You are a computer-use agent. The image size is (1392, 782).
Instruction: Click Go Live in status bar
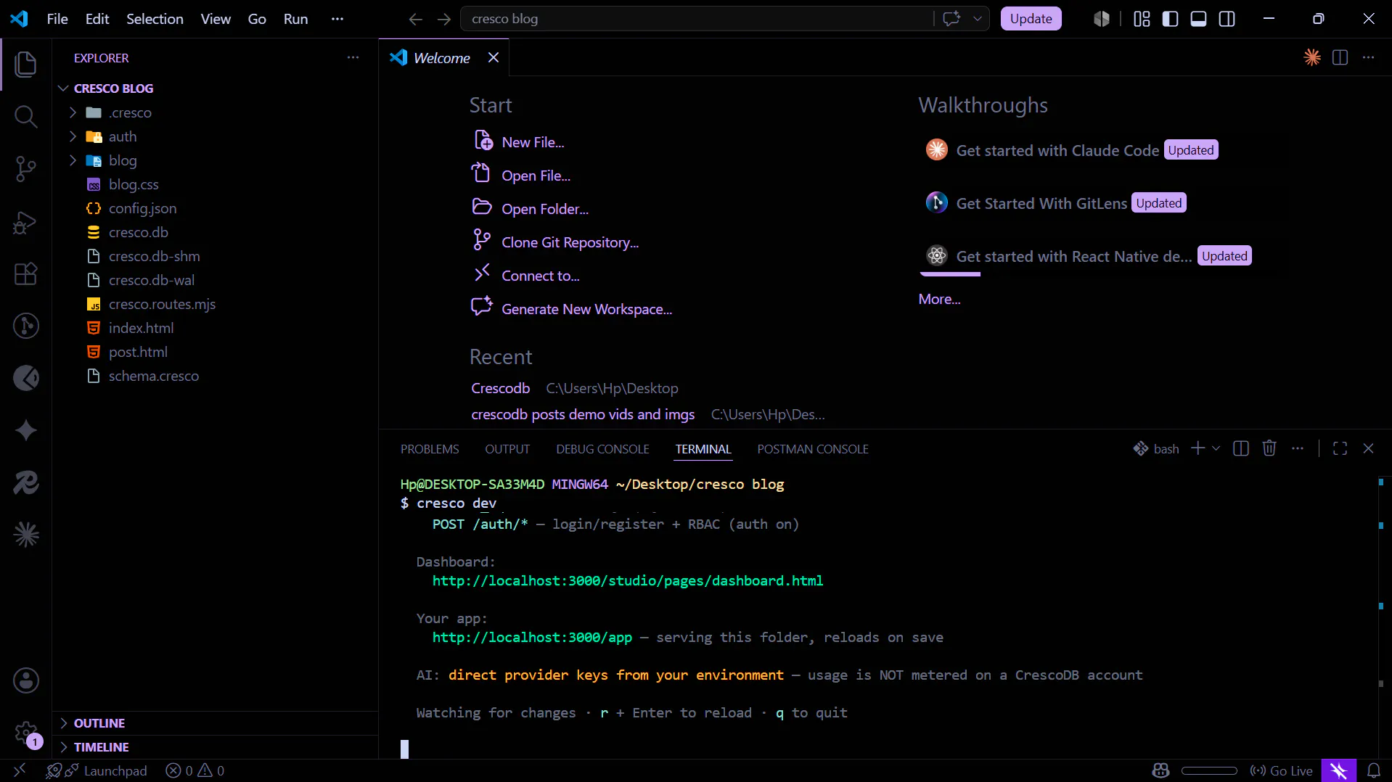click(x=1281, y=770)
